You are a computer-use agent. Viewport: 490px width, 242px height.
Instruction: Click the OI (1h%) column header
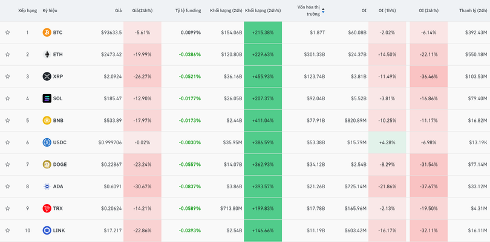(387, 10)
